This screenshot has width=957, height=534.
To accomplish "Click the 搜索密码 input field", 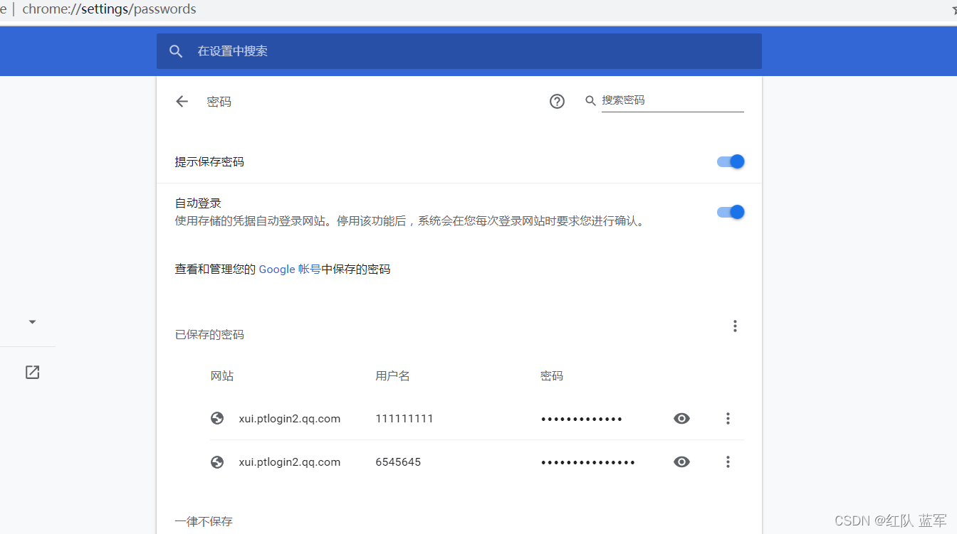I will tap(673, 100).
